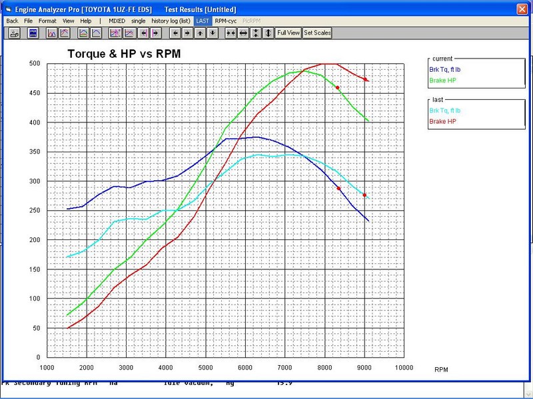Viewport: 533px width, 399px height.
Task: Select the red and blue double-hump graph icon
Action: pos(52,33)
